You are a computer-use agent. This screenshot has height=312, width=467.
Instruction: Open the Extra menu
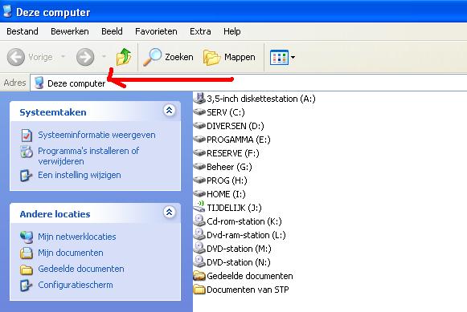tap(200, 31)
